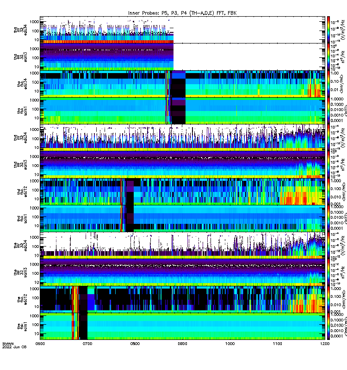The width and height of the screenshot is (347, 370).
Task: Click the 'thd fbk scm1' panel label
Action: pyautogui.click(x=22, y=219)
